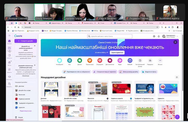Click the purple help question mark button
The image size is (188, 122).
[x=177, y=117]
